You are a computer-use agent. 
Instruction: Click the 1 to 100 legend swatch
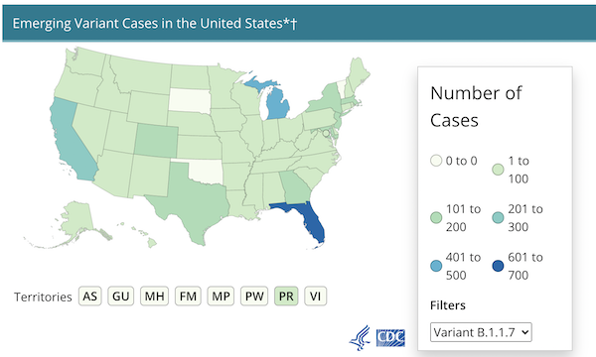[x=498, y=170]
